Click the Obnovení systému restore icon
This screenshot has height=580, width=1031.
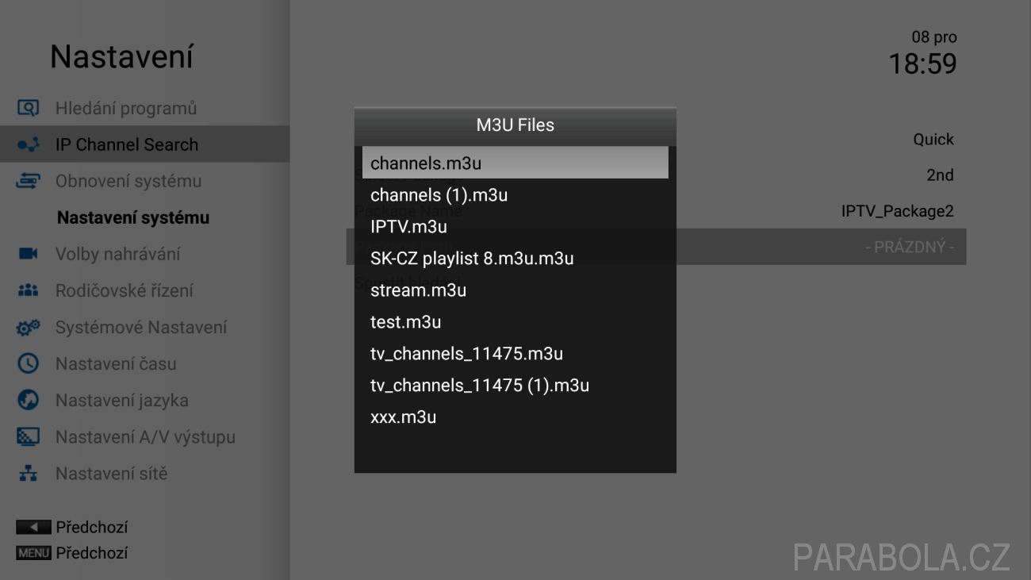click(28, 182)
